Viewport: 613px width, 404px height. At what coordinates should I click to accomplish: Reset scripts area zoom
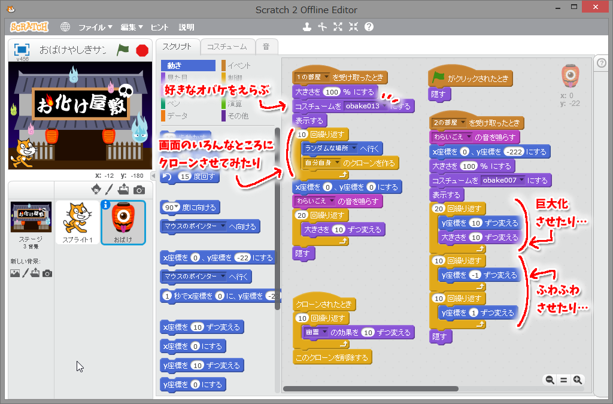(563, 380)
